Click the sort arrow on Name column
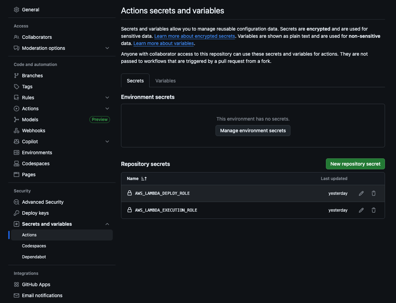Image resolution: width=396 pixels, height=303 pixels. point(143,178)
